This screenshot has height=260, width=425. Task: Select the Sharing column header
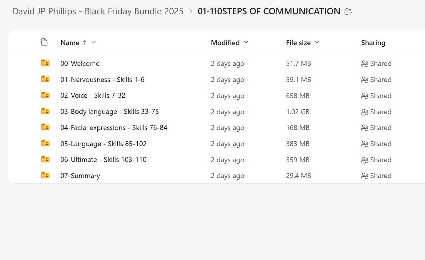coord(373,42)
